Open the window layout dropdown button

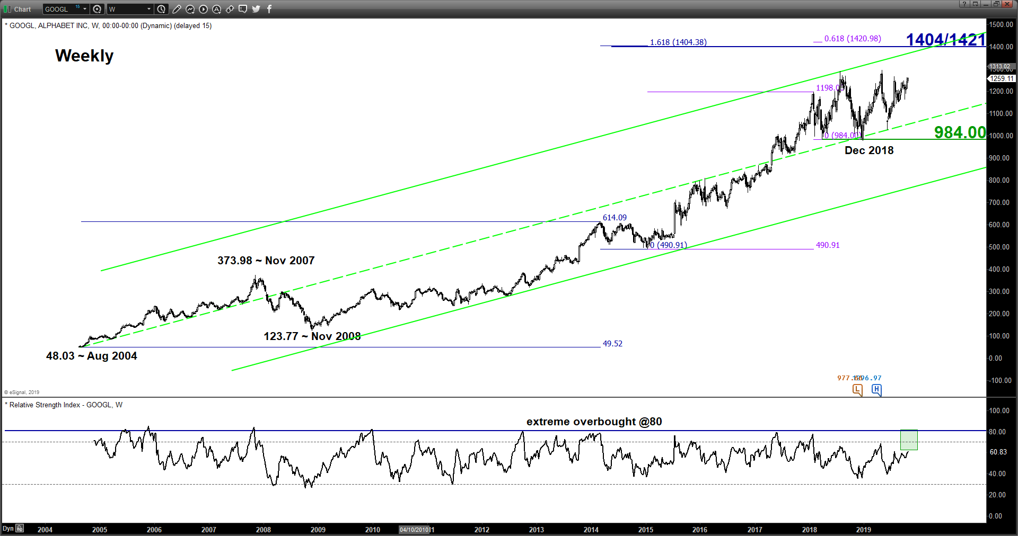click(x=976, y=4)
